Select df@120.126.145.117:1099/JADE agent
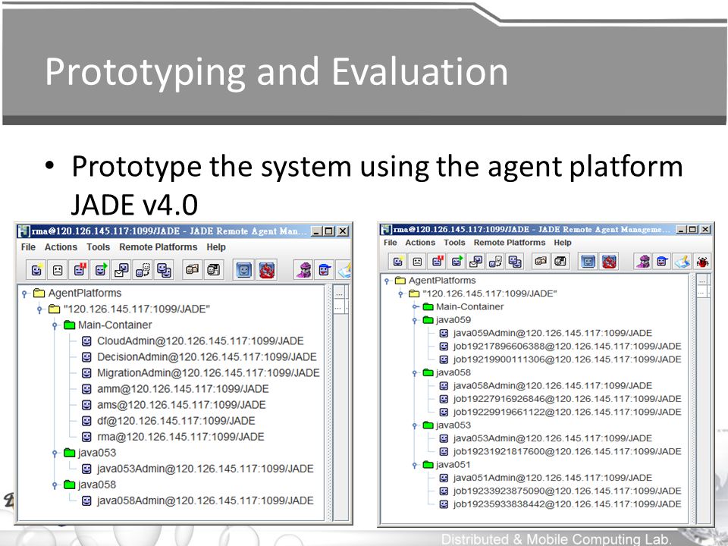728x546 pixels. (168, 421)
